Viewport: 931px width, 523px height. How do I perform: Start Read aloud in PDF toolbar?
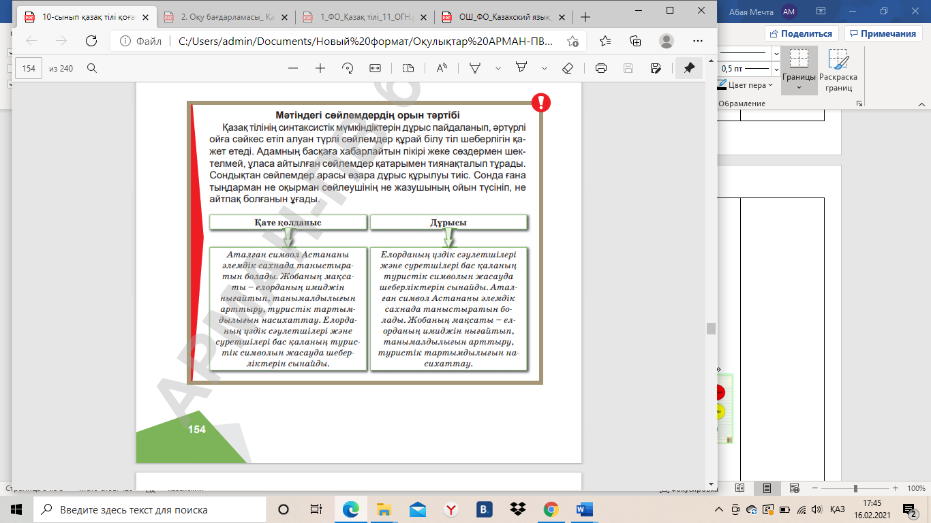442,68
